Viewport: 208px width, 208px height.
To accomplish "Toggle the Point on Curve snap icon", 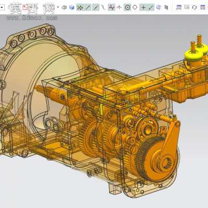I will point(151,7).
